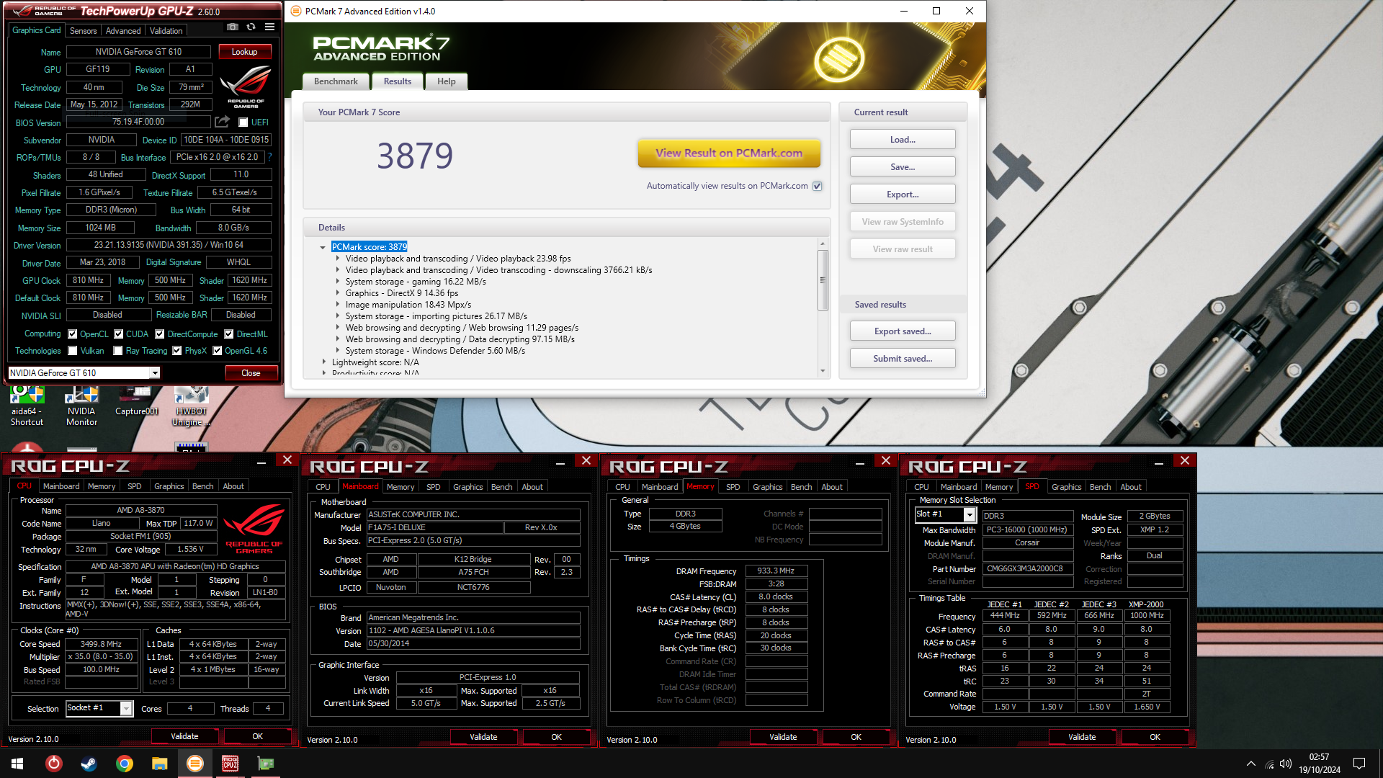
Task: Click the Export... current result button
Action: click(903, 194)
